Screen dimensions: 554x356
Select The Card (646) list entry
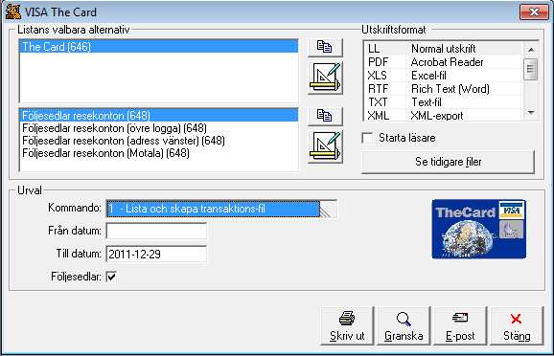(159, 47)
